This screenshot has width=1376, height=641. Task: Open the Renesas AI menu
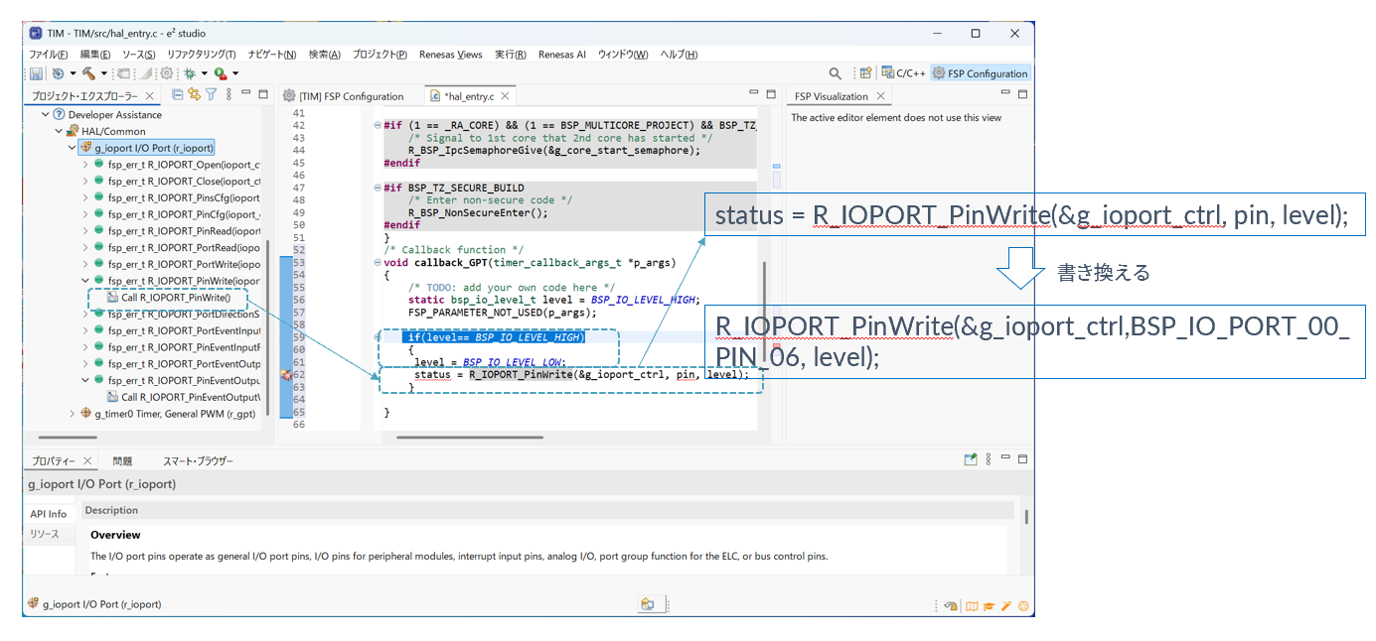tap(562, 55)
